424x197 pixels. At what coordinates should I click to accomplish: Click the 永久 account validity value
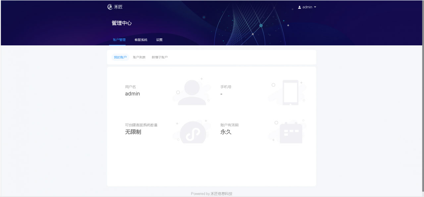pos(226,132)
